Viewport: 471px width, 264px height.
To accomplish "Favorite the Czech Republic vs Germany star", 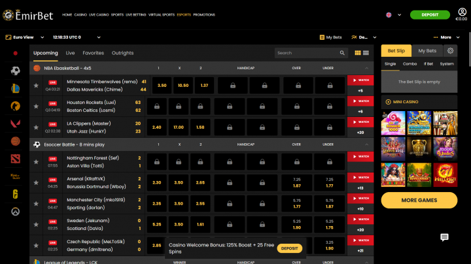I will [x=36, y=246].
